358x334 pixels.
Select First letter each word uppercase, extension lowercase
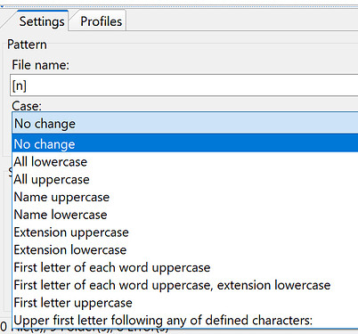point(185,285)
